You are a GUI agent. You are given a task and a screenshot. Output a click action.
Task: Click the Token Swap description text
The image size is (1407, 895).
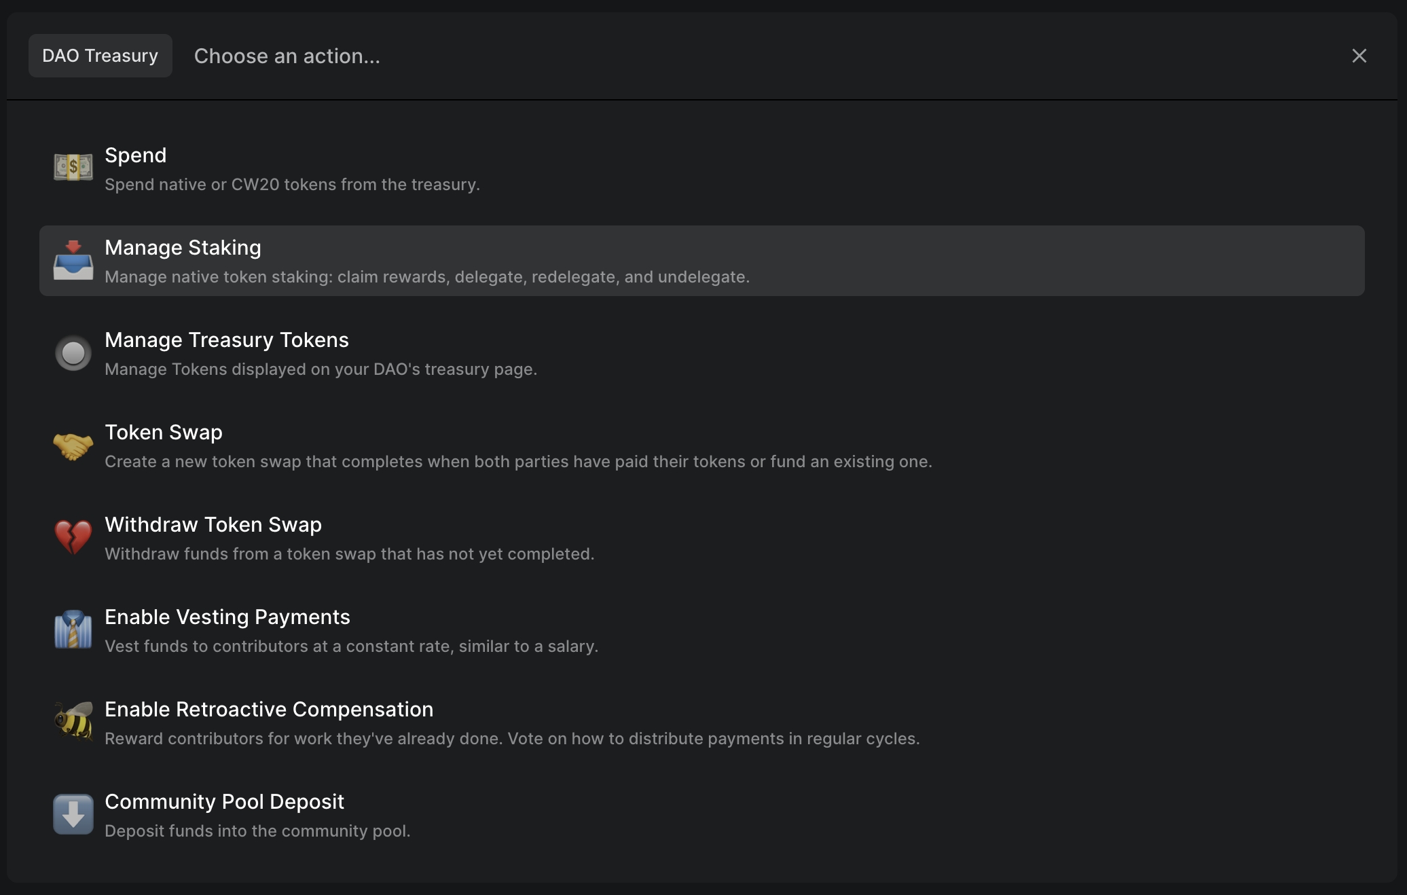click(517, 462)
